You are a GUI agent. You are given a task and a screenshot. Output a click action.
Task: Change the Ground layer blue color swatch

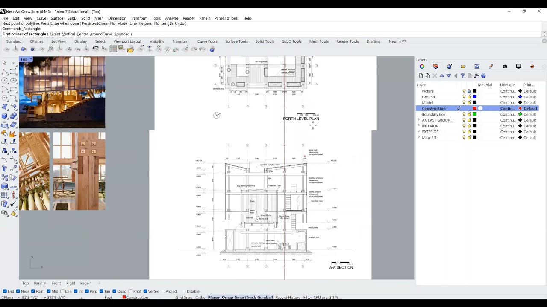[x=474, y=97]
